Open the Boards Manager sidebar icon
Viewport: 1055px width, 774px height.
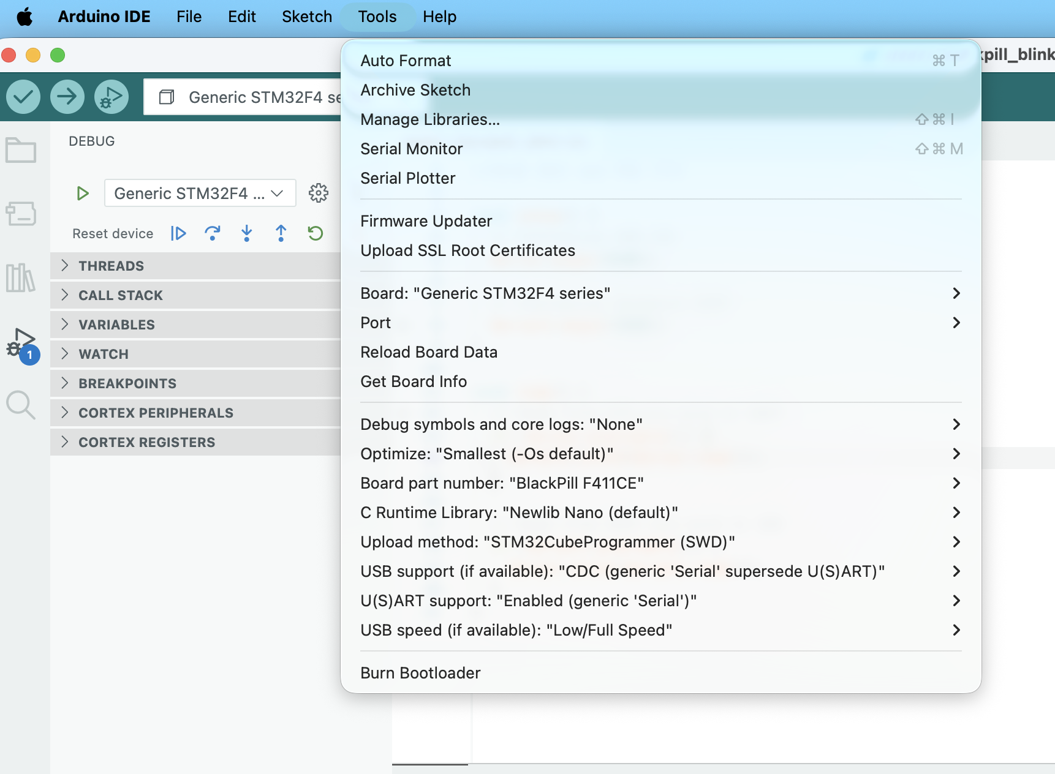(21, 214)
